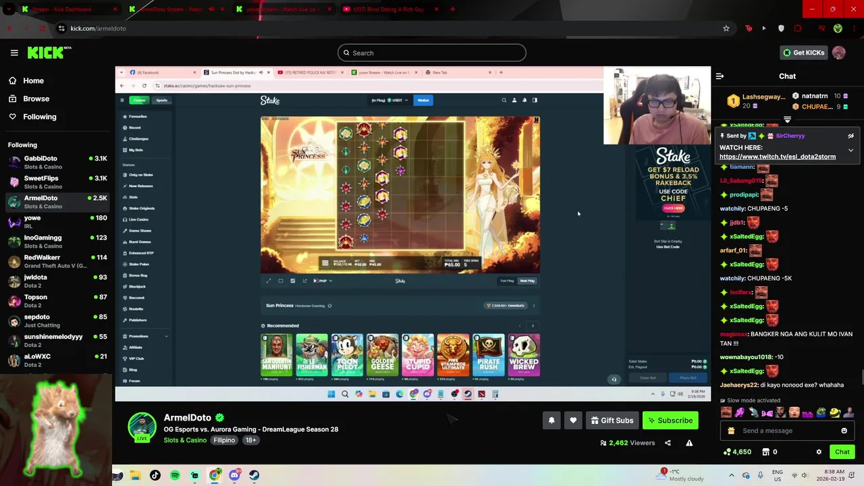
Task: Go to Home in the sidebar
Action: [26, 80]
